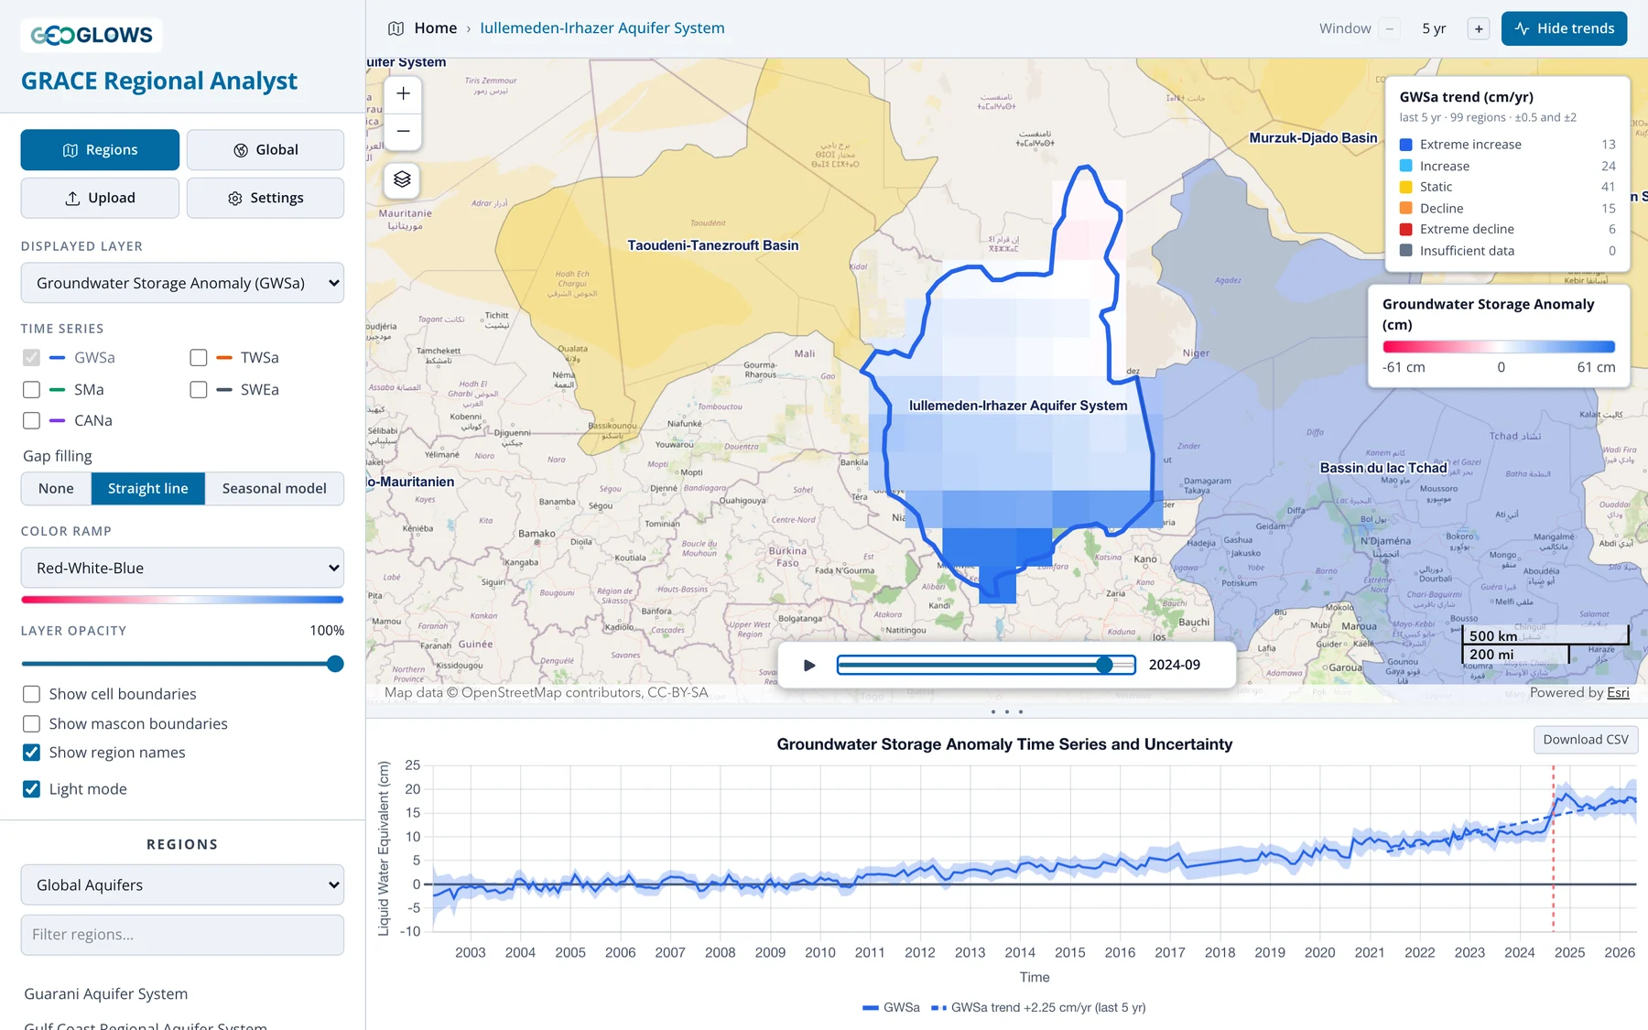Toggle GWSa trend in chart legend
The image size is (1648, 1030).
tap(1038, 1007)
